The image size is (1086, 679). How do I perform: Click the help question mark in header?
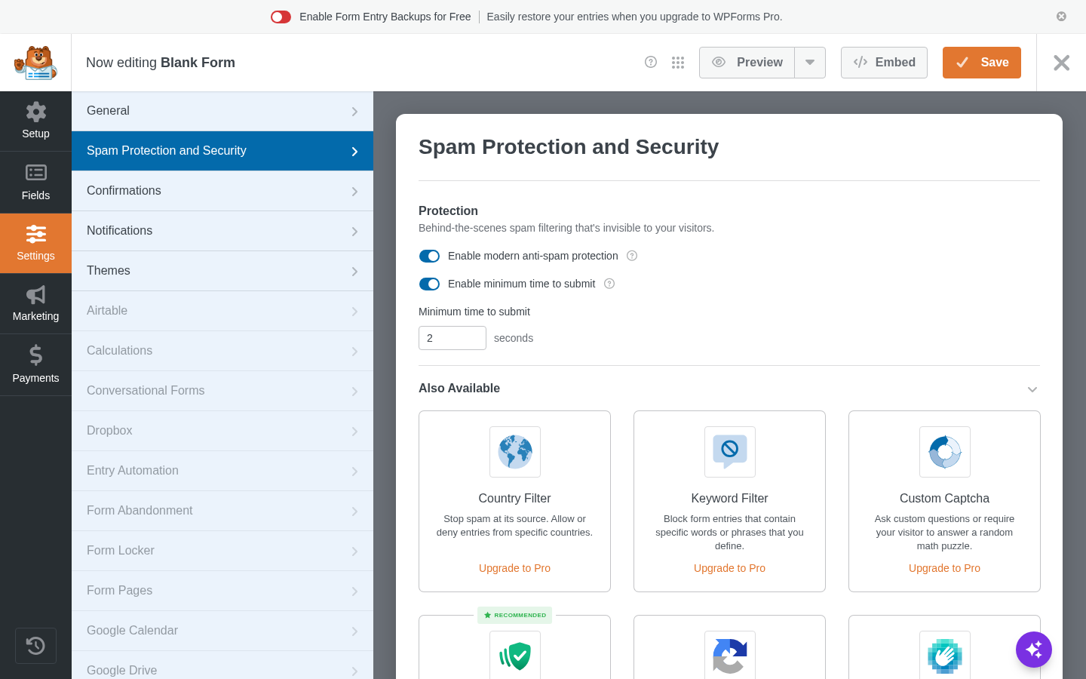(x=651, y=62)
